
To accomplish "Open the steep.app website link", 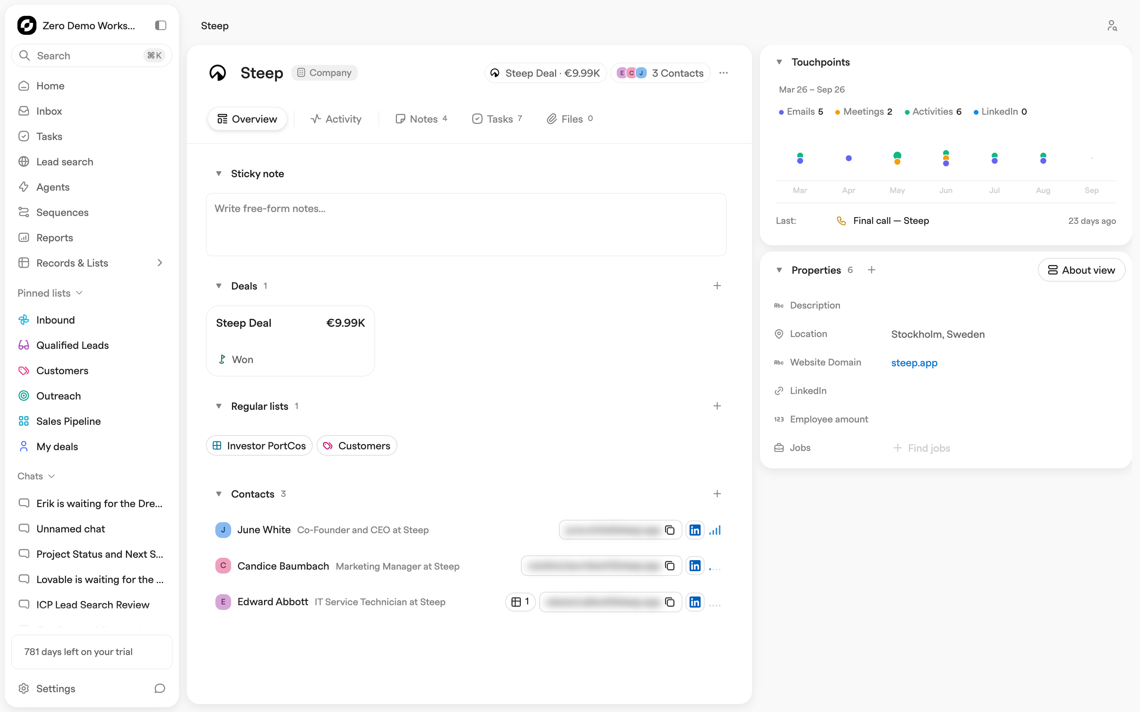I will tap(914, 363).
